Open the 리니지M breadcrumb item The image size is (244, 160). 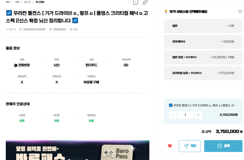coord(40,2)
